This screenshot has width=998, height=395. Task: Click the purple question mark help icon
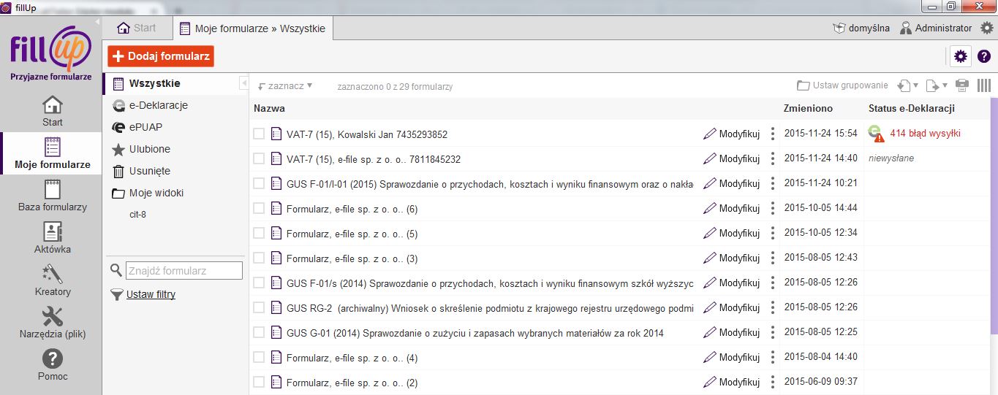pos(983,55)
